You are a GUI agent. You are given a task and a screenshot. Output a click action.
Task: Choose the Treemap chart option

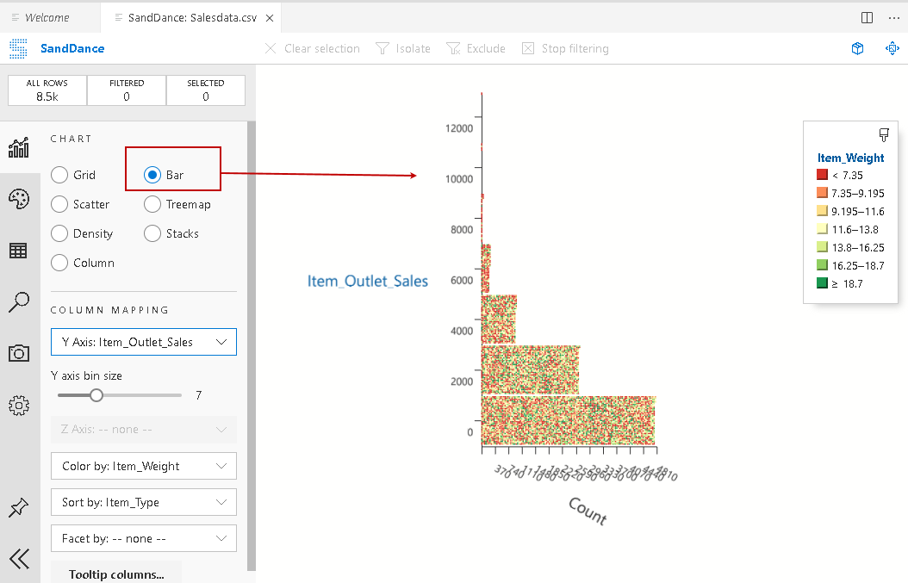(x=152, y=204)
